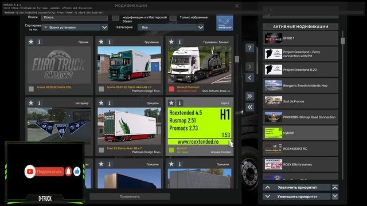Remove selected mod with left arrow

click(250, 78)
